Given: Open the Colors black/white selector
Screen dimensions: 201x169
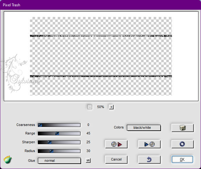Looking at the screenshot, I should pos(144,128).
